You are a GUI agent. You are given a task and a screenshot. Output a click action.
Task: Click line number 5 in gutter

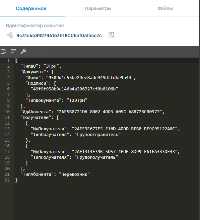click(8, 83)
